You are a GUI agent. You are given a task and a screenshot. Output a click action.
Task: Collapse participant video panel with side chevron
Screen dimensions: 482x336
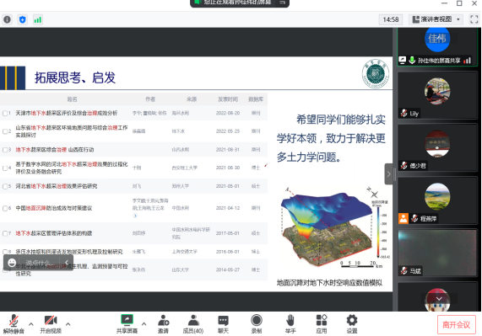tap(388, 174)
